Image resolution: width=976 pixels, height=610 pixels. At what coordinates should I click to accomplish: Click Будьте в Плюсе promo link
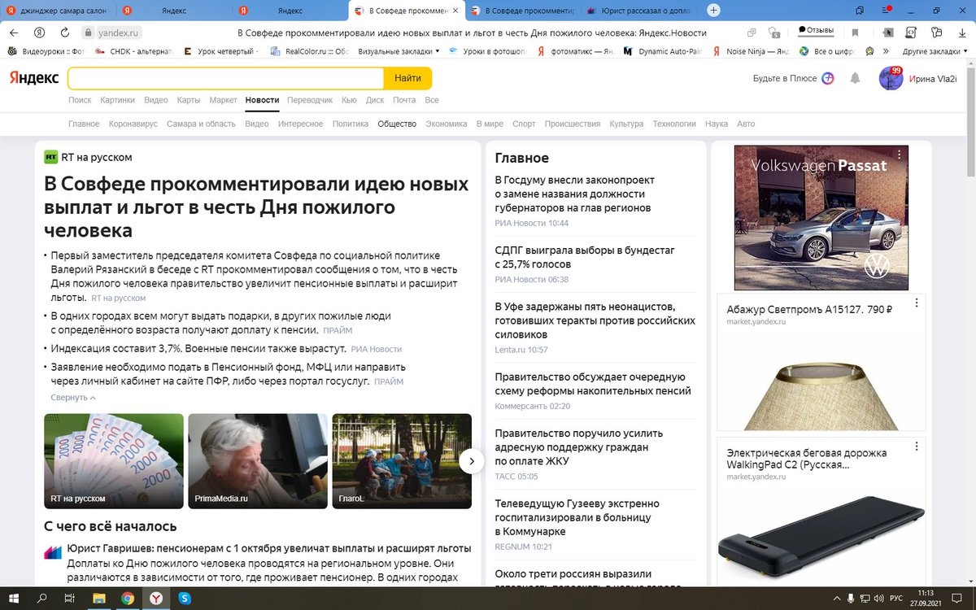(x=793, y=78)
